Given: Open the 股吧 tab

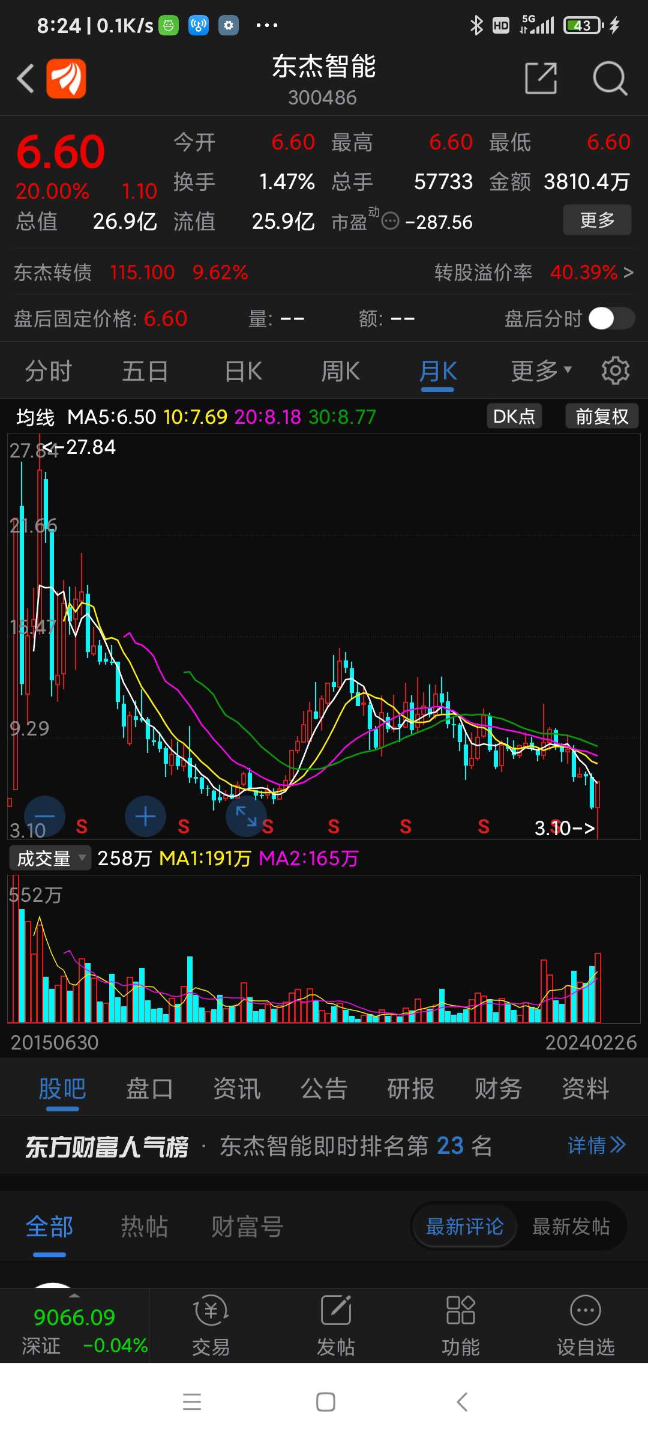Looking at the screenshot, I should click(62, 1089).
